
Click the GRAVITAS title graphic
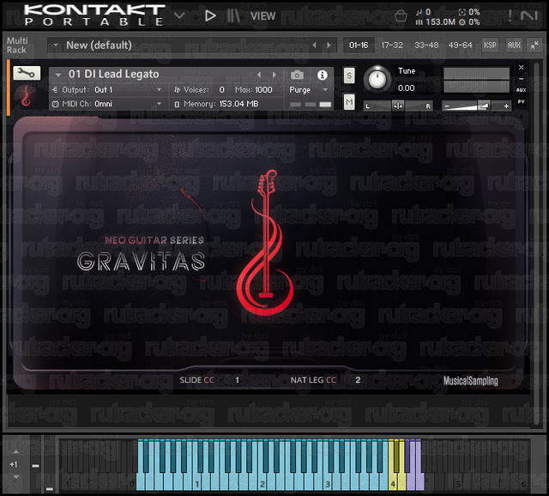(141, 261)
